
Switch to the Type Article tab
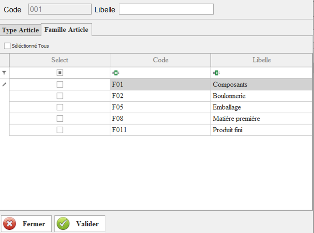[20, 30]
